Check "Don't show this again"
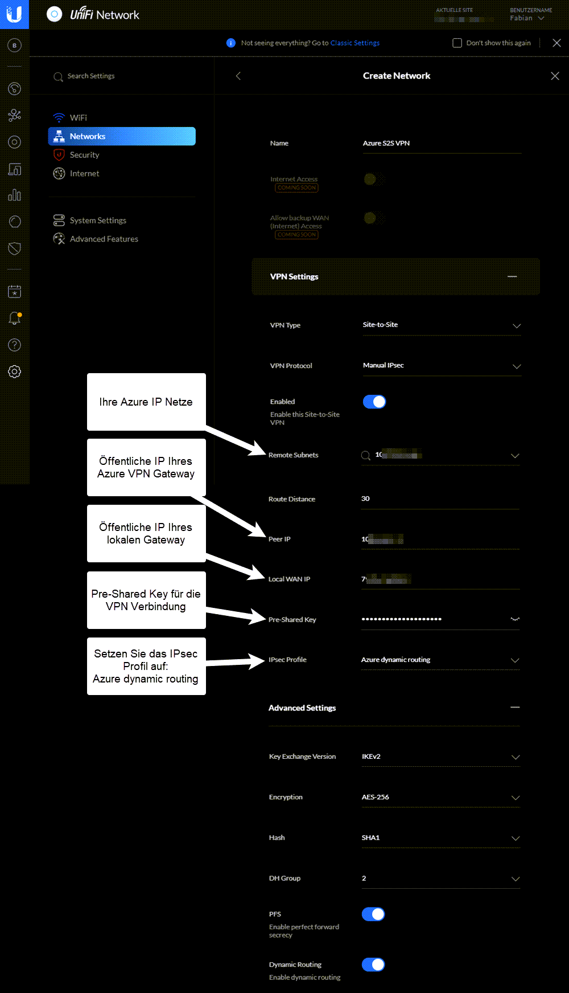 coord(457,43)
